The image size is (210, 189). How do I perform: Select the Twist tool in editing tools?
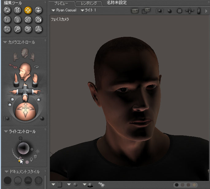tap(18, 10)
